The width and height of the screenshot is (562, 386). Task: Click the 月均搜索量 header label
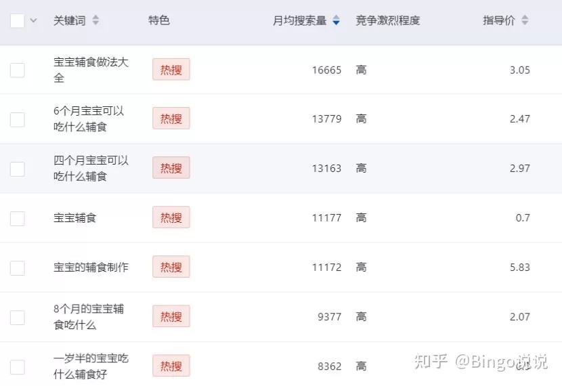(299, 20)
